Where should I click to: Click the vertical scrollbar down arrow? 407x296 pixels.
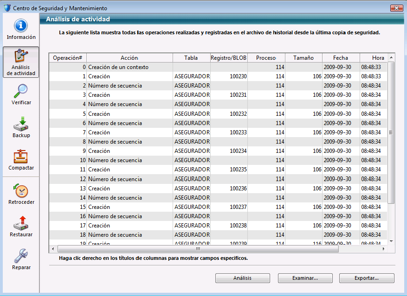[x=391, y=241]
